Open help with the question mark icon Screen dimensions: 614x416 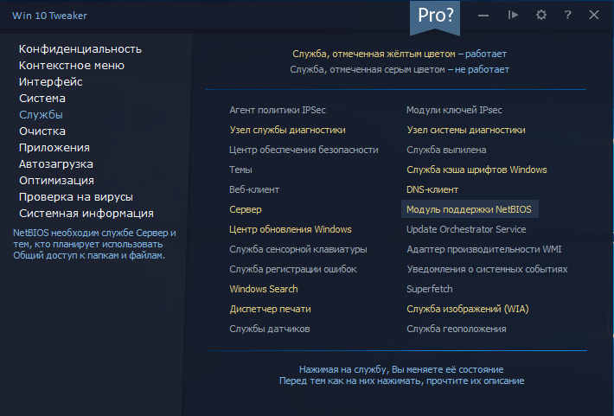pyautogui.click(x=567, y=16)
